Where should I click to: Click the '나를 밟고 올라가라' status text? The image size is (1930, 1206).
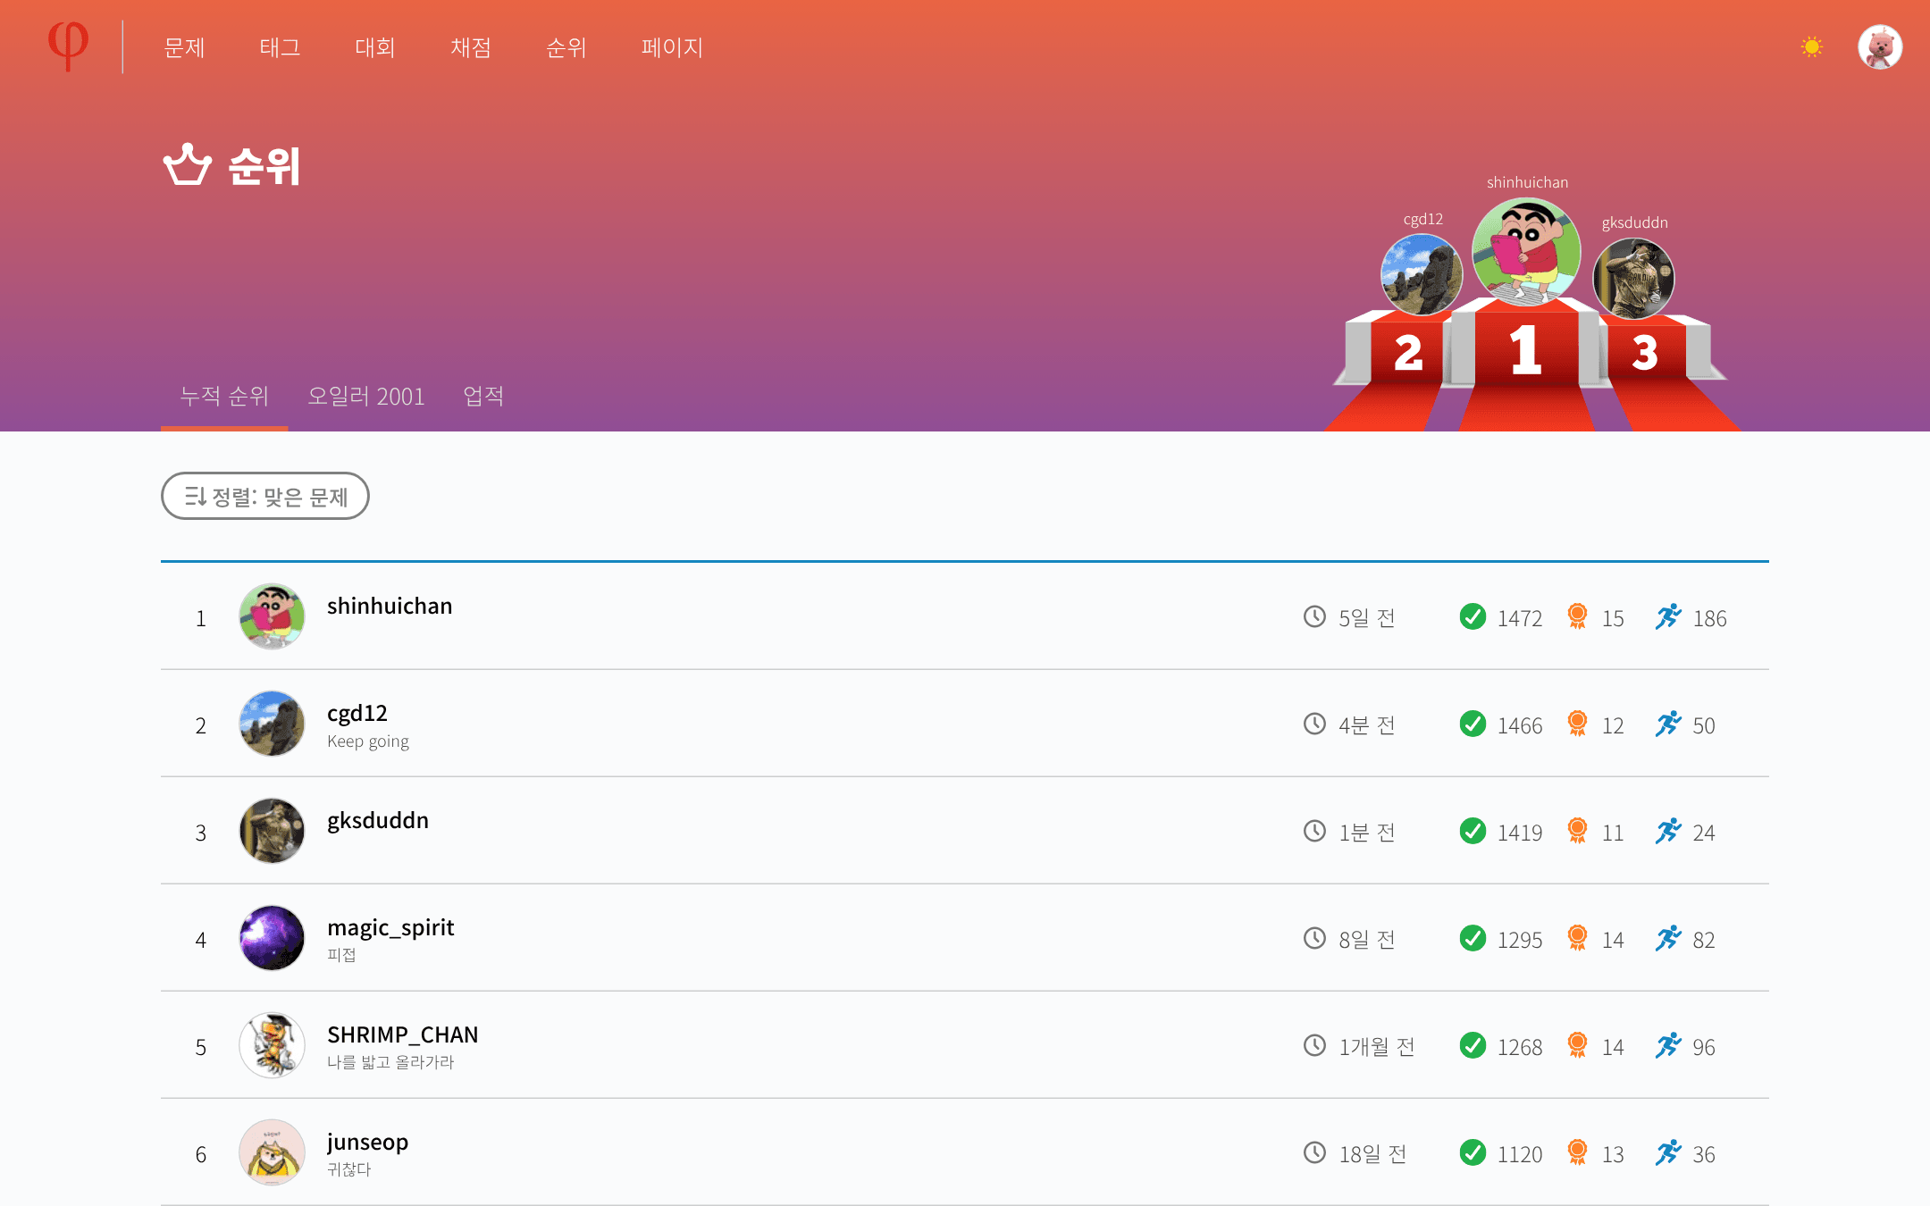pos(390,1062)
